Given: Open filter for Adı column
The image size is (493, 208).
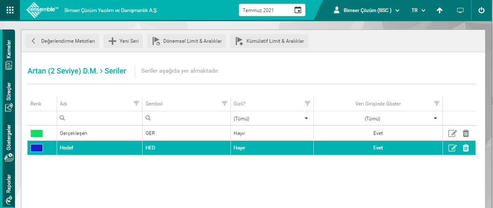Looking at the screenshot, I should [x=136, y=103].
